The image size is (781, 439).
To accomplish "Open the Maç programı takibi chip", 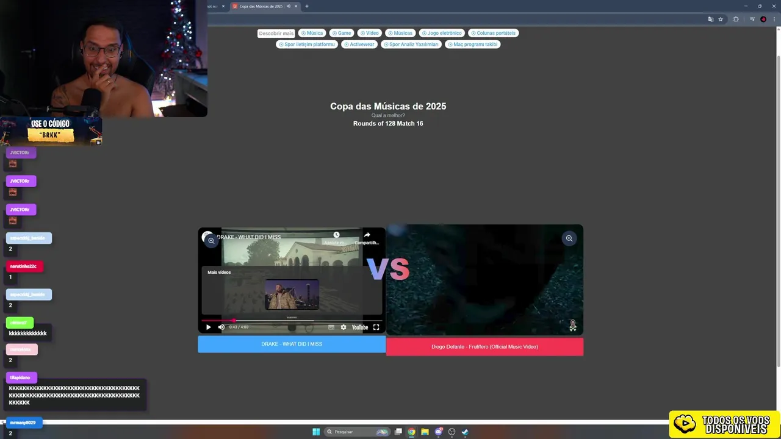I will pos(472,45).
